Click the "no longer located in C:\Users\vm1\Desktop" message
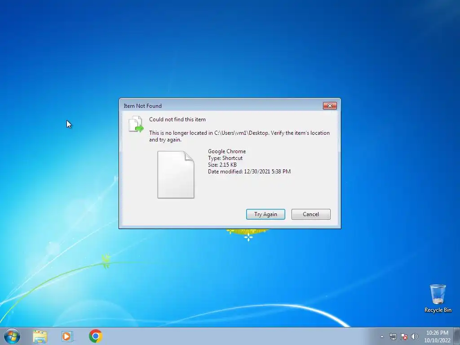 (239, 136)
